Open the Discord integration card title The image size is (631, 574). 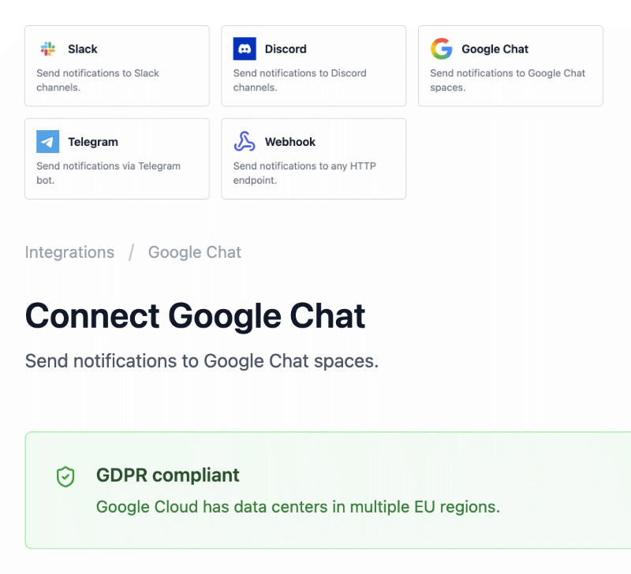pyautogui.click(x=286, y=49)
